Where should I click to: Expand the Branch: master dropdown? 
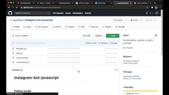21,36
